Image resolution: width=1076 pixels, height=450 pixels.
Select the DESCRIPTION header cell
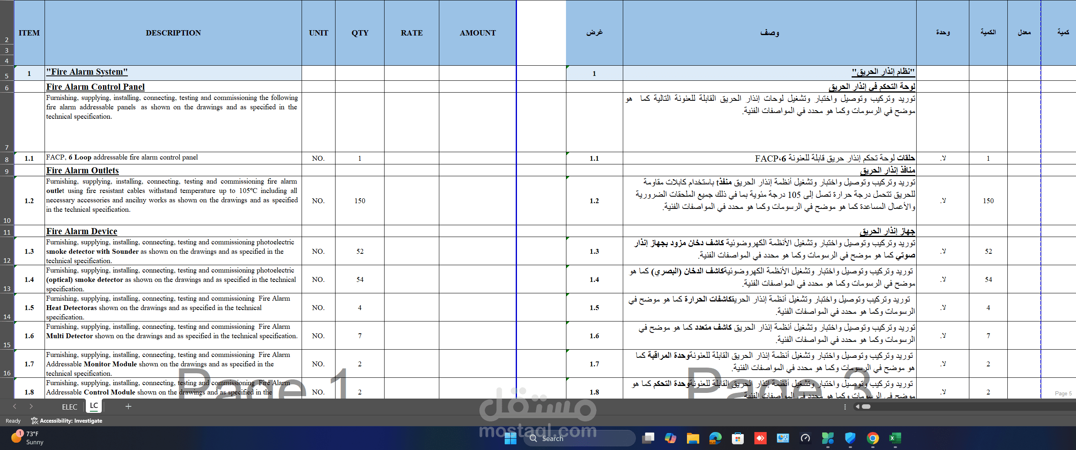click(x=173, y=33)
